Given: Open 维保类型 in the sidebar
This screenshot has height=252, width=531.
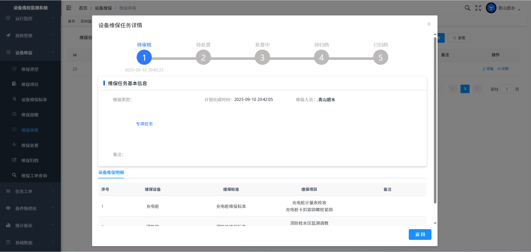Looking at the screenshot, I should tap(30, 69).
